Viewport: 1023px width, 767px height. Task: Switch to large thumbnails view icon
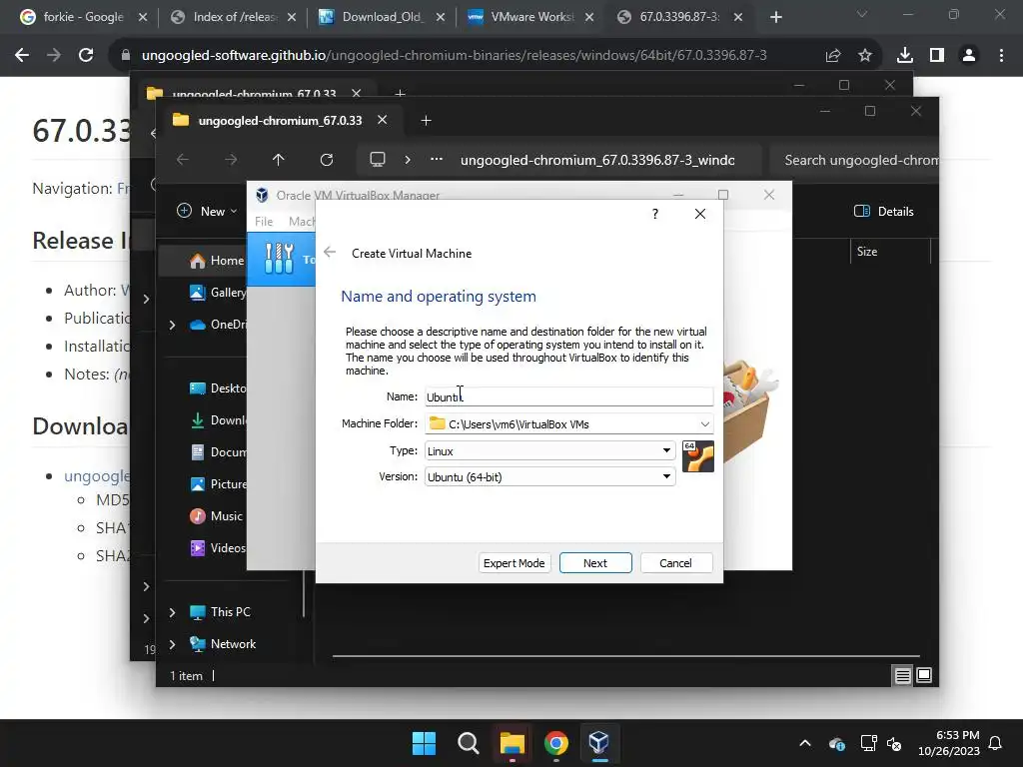click(x=924, y=676)
